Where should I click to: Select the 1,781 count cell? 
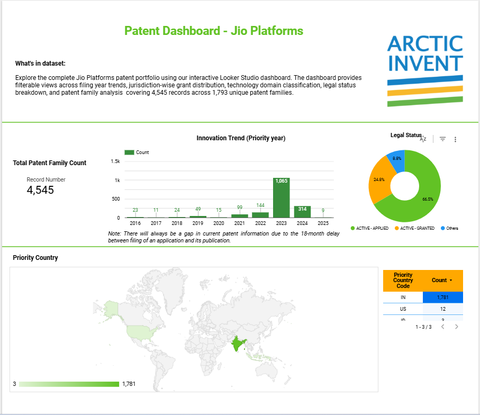[x=443, y=297]
